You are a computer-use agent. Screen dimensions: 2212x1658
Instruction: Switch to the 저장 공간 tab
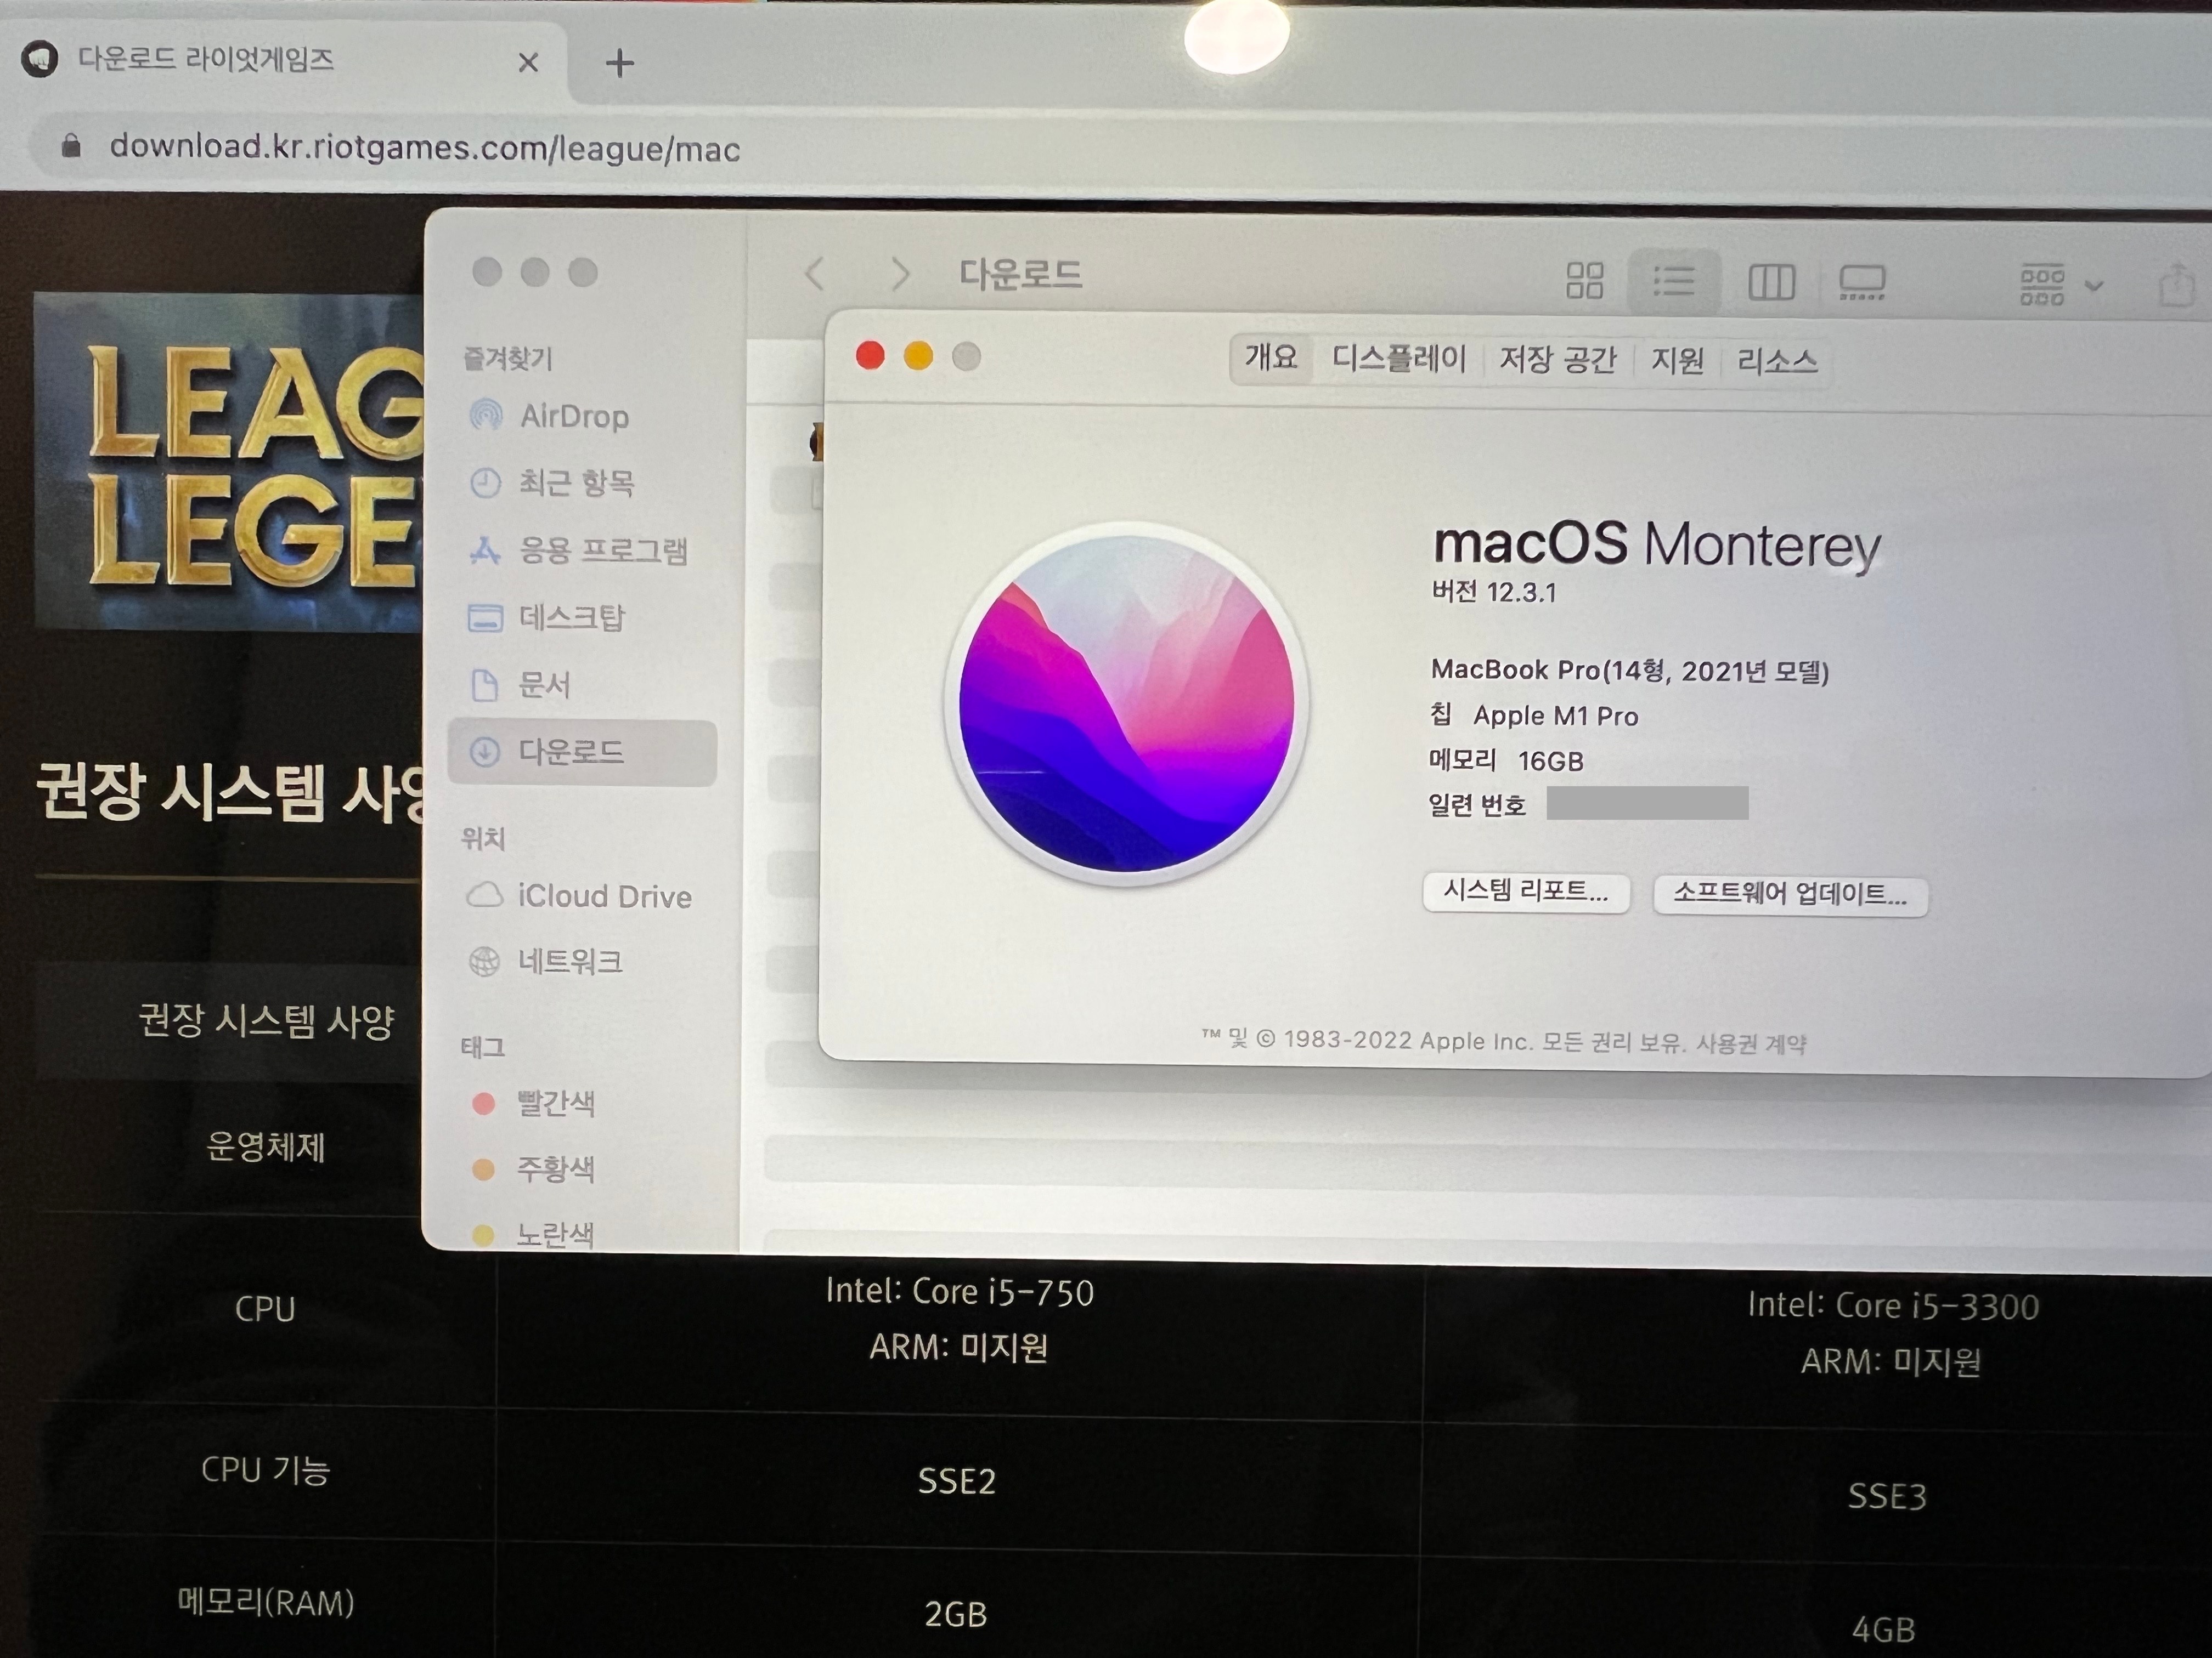coord(1557,359)
